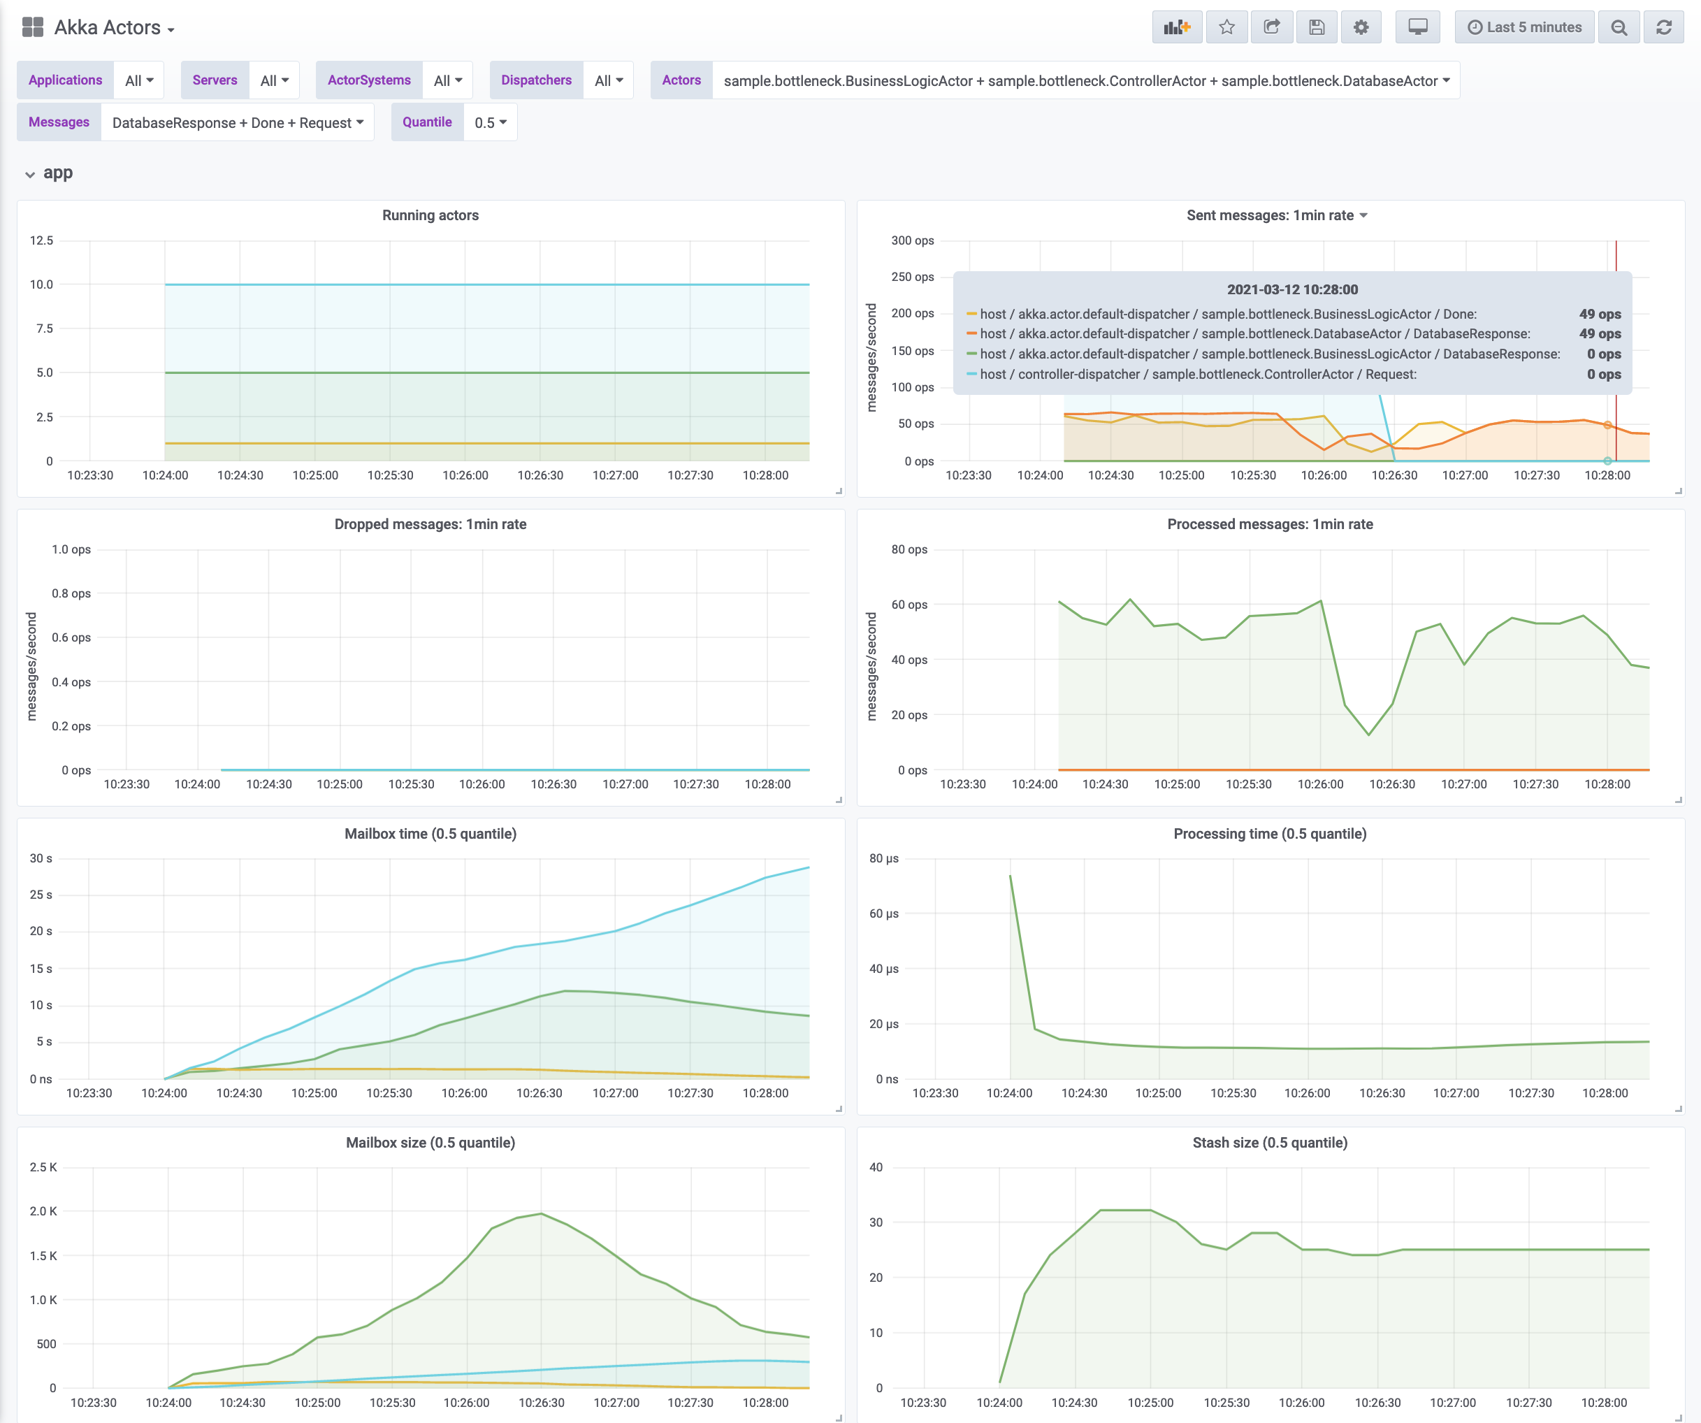Click the share/export icon in toolbar

pyautogui.click(x=1270, y=27)
